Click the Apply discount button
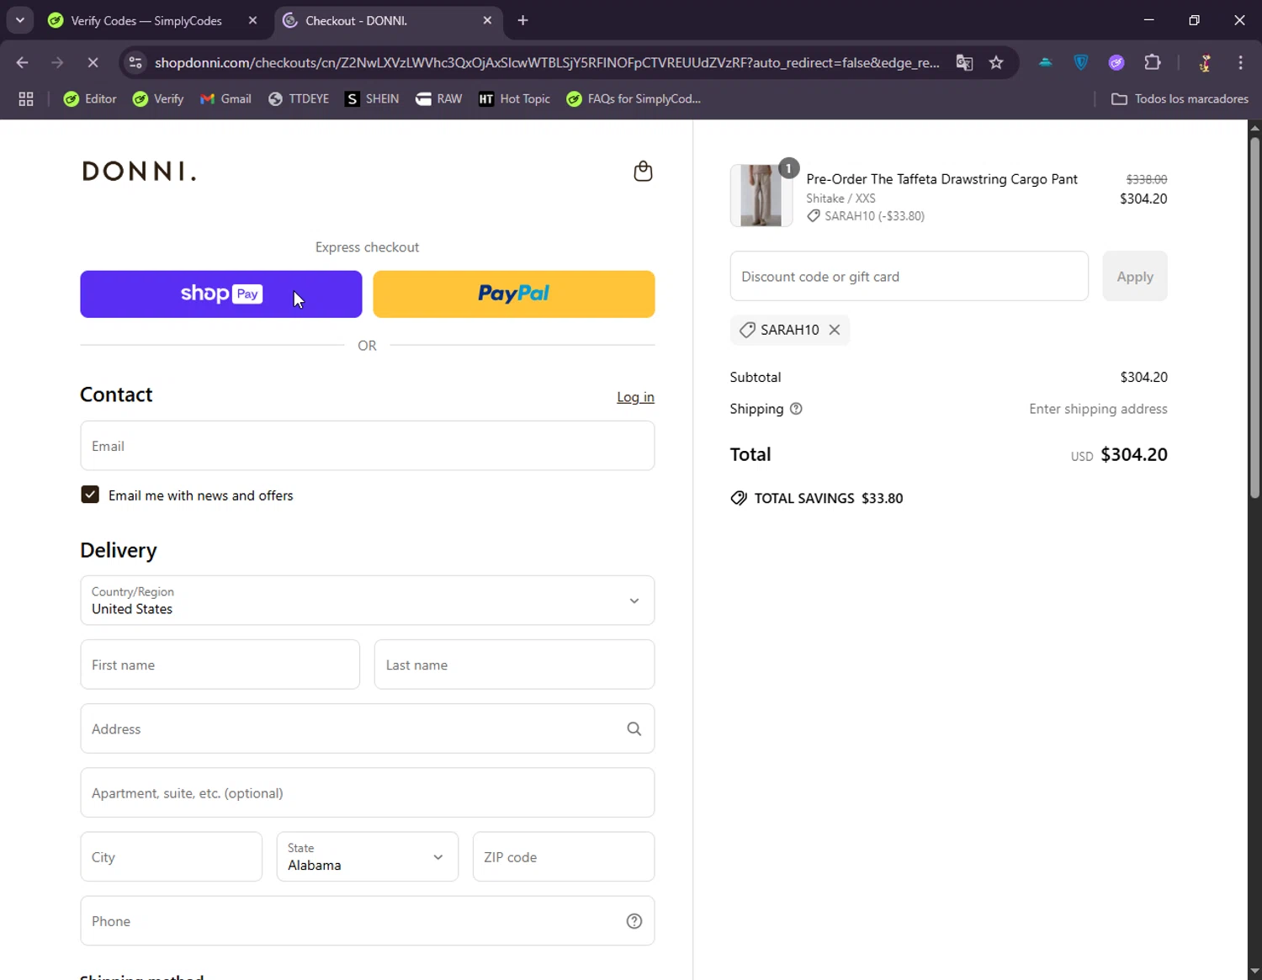 point(1135,277)
